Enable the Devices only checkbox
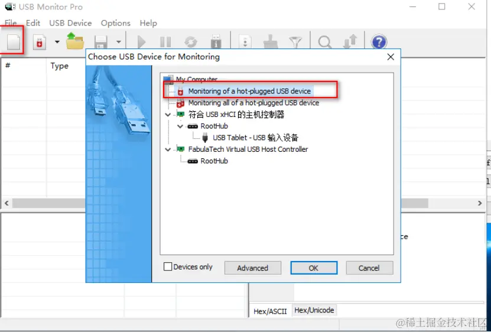Screen dimensions: 491x332 pos(168,266)
